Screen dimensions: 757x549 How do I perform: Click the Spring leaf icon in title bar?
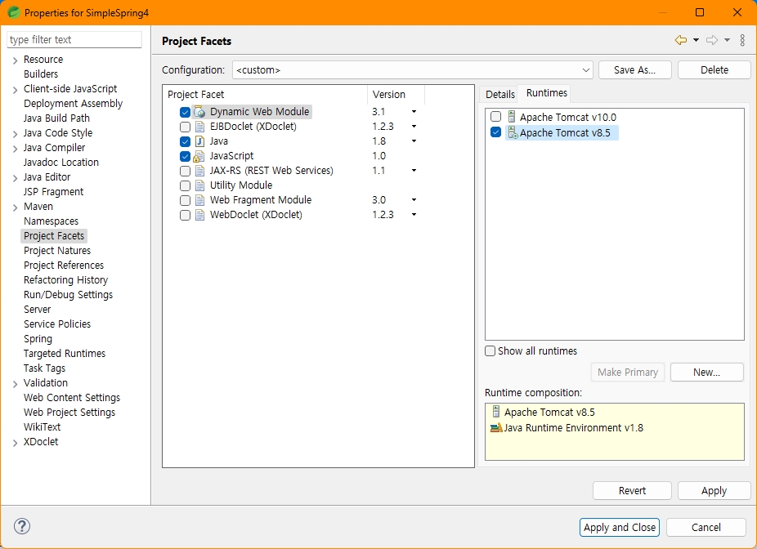coord(14,12)
